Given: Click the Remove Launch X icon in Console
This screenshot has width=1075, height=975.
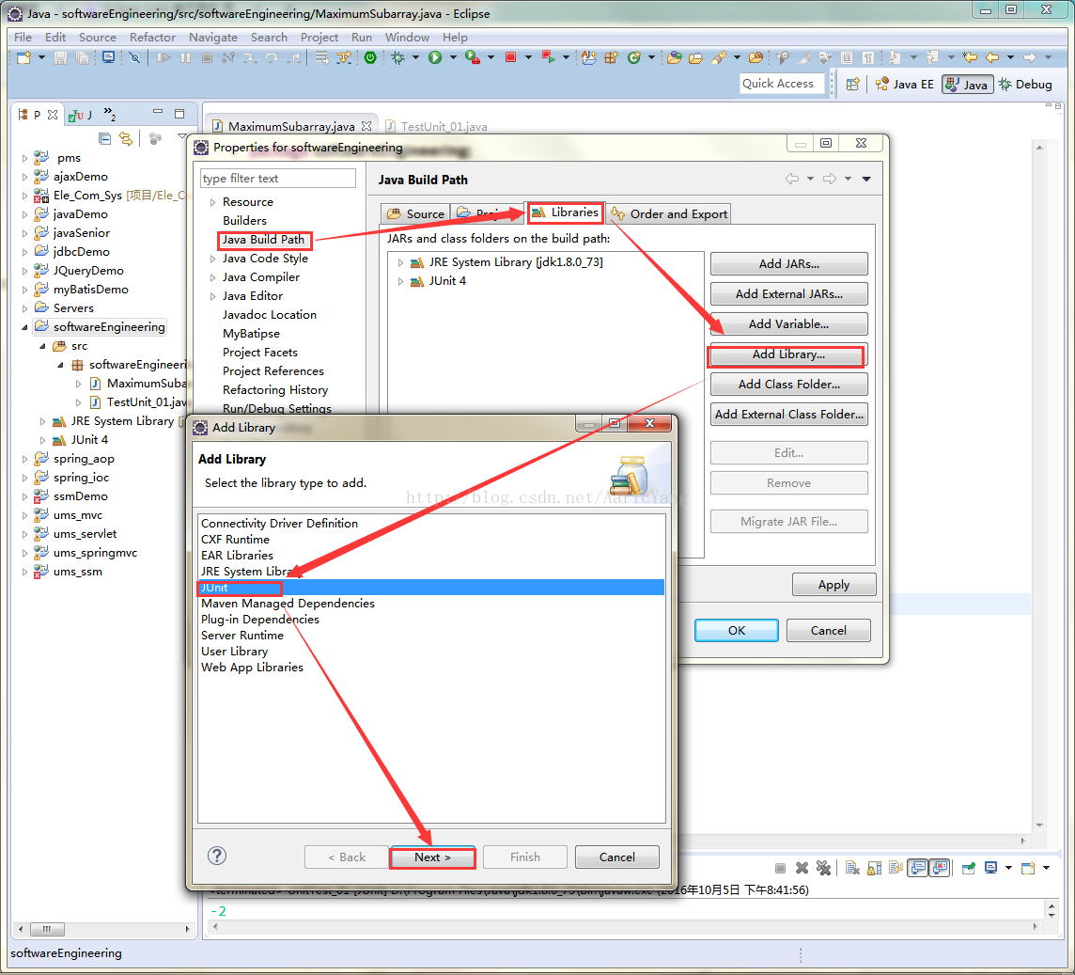Looking at the screenshot, I should pos(802,868).
